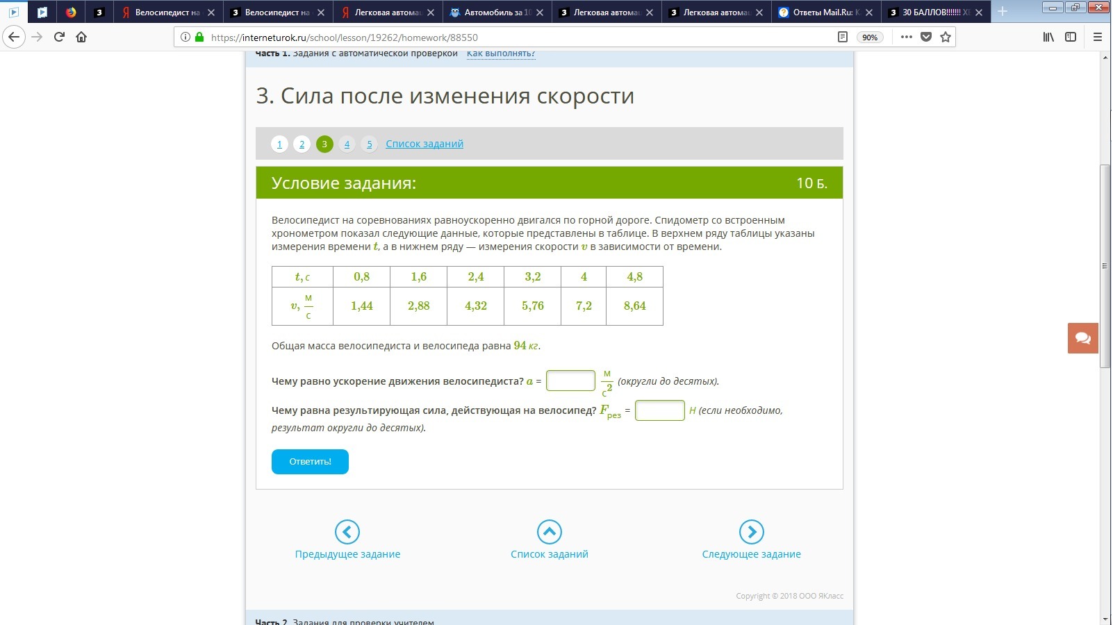Screen dimensions: 1113x625
Task: Click the acceleration answer input field
Action: pyautogui.click(x=570, y=381)
